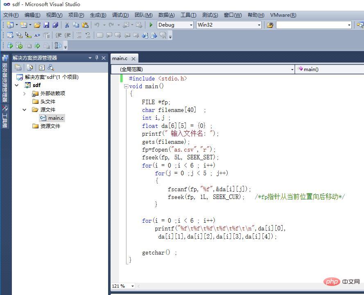The image size is (364, 295).
Task: Click the Find in Files binoculars icon
Action: pos(270,25)
